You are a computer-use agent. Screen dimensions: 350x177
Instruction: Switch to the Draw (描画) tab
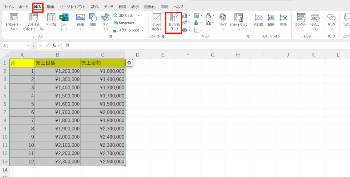pyautogui.click(x=50, y=7)
